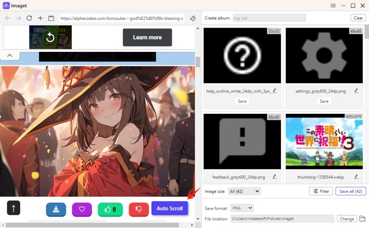
Task: Change Save format using the PNG dropdown
Action: click(242, 207)
